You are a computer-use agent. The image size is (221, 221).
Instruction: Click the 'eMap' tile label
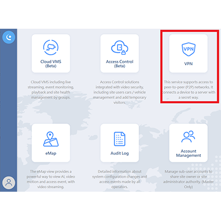(x=51, y=153)
